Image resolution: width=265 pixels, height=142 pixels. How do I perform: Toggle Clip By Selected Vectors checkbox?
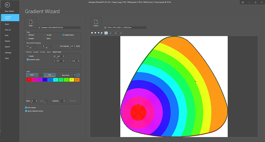pos(26,111)
